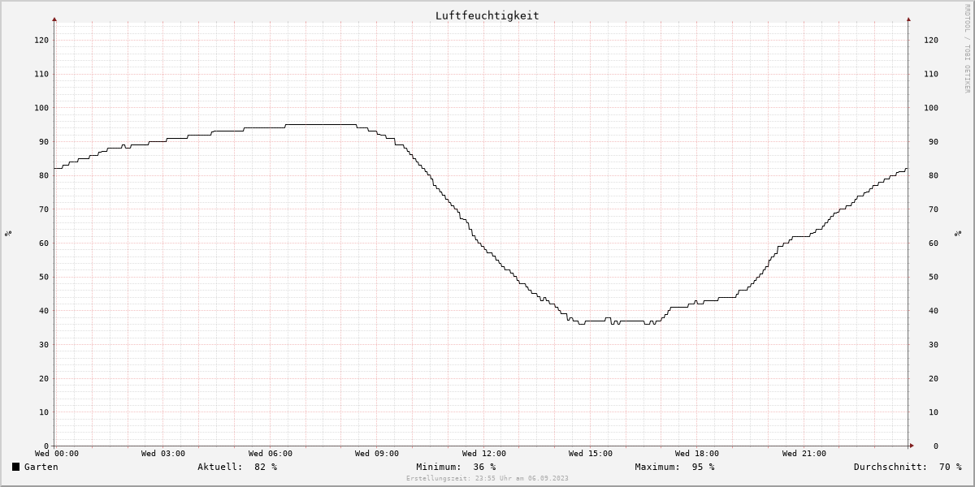Click the 110 label on left axis

coord(41,74)
